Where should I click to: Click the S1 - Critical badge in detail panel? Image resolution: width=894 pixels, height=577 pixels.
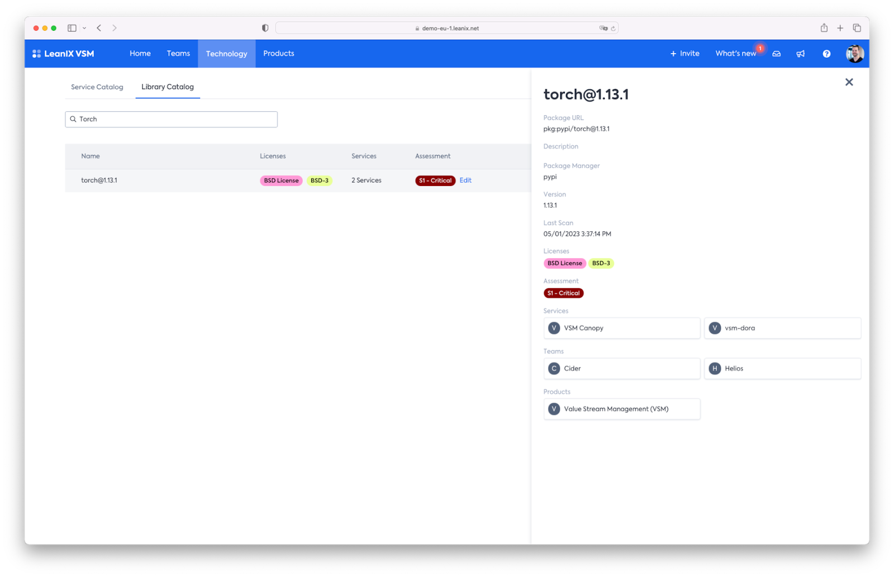coord(563,293)
